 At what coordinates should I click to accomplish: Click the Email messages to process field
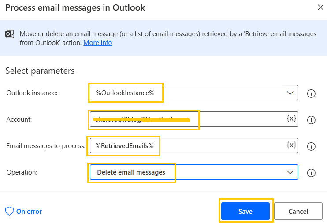point(194,145)
